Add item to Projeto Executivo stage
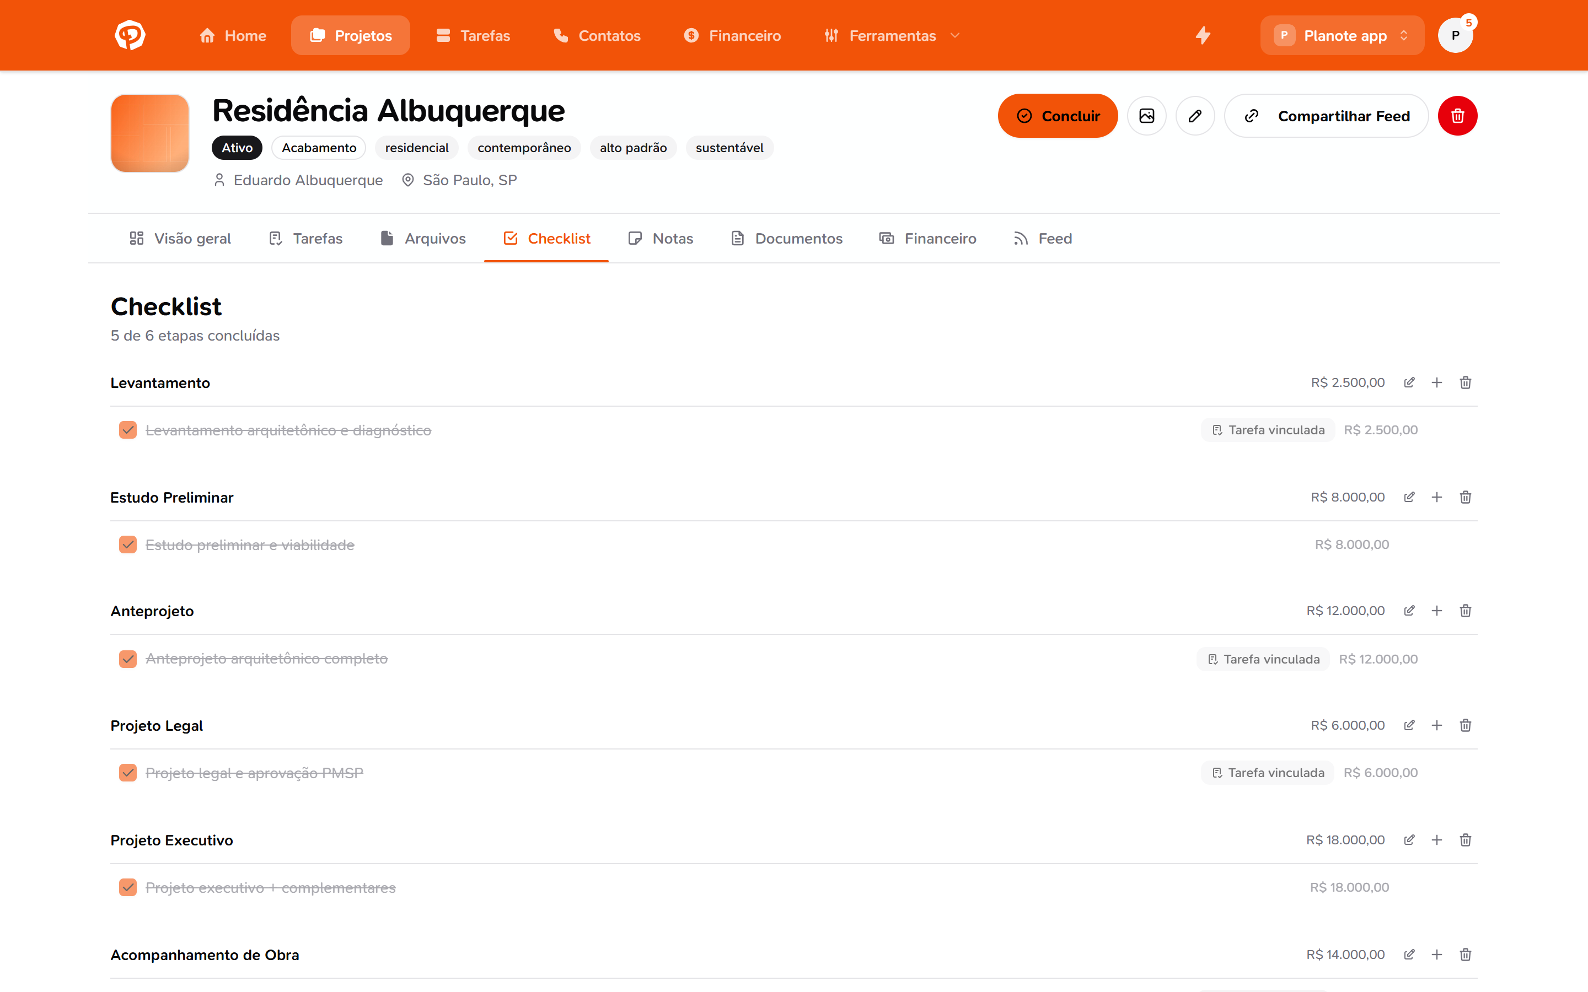Screen dimensions: 1588x992 [x=1437, y=840]
